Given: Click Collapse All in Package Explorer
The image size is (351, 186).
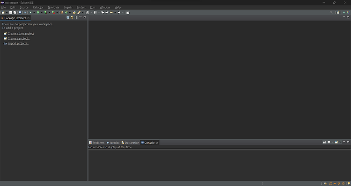Looking at the screenshot, I should tap(68, 17).
